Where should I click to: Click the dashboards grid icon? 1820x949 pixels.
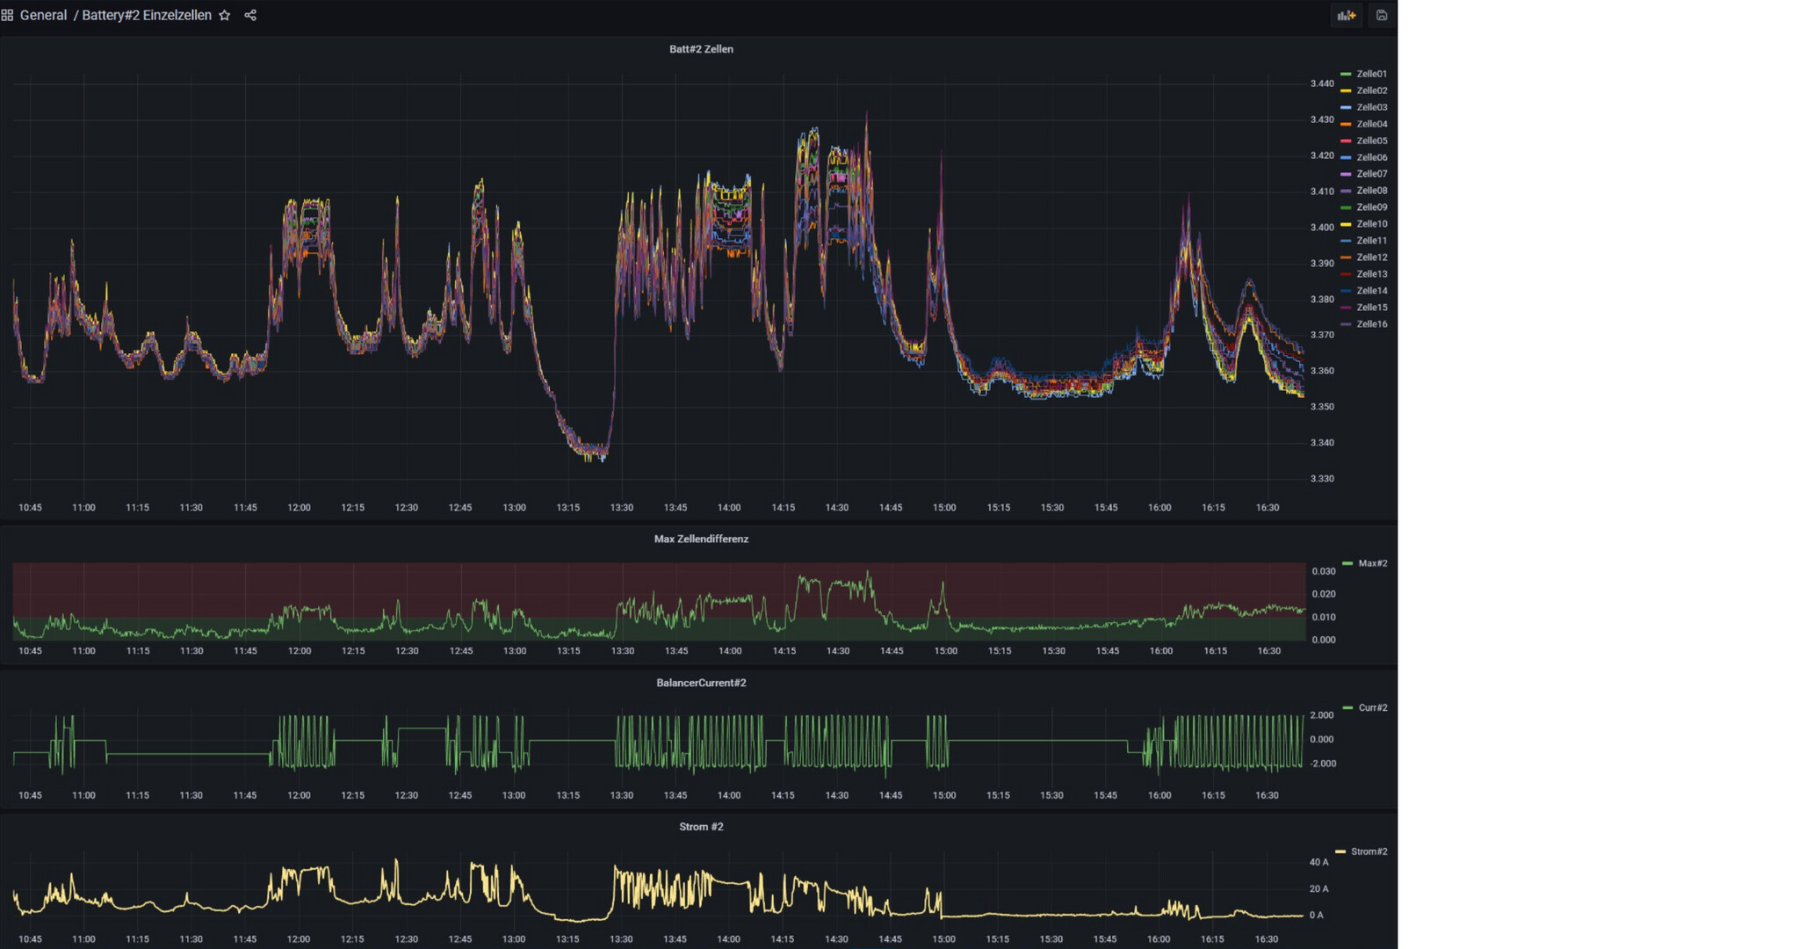7,15
